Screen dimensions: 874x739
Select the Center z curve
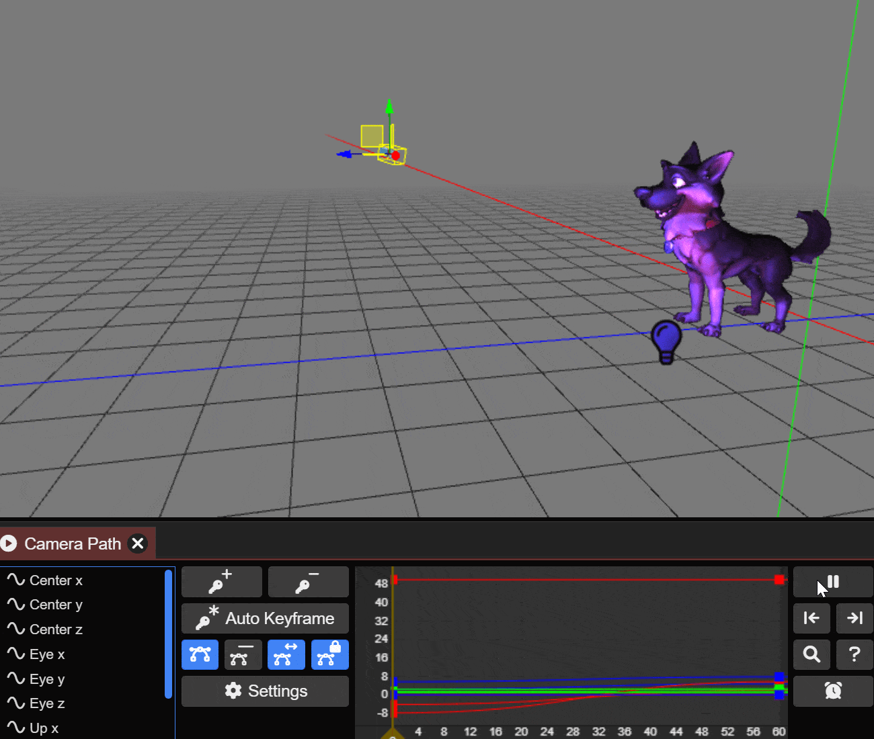click(x=83, y=629)
